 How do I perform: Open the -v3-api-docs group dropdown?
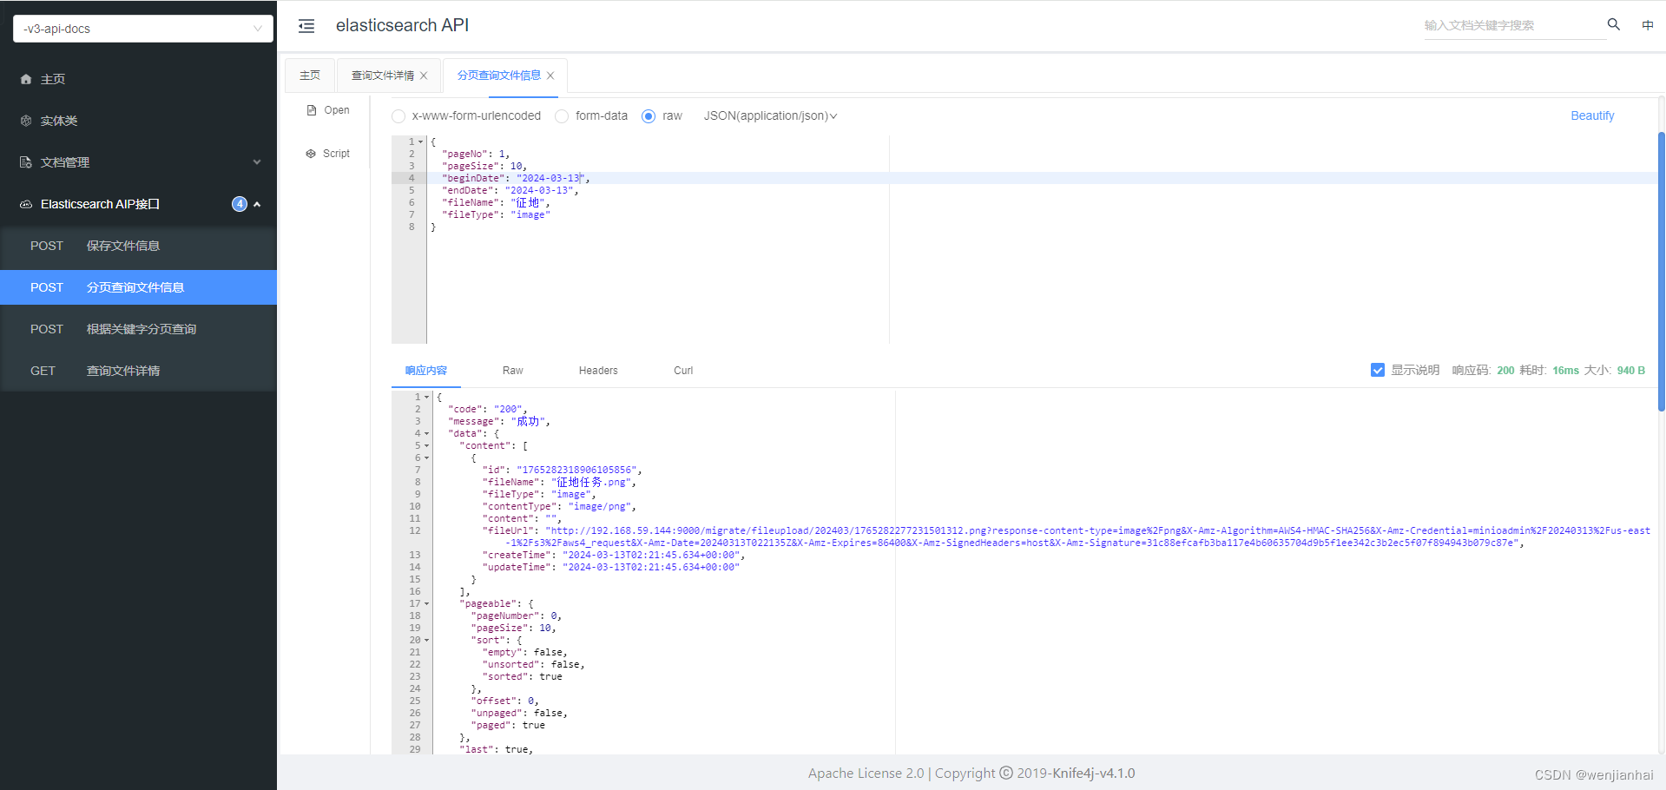pos(143,29)
